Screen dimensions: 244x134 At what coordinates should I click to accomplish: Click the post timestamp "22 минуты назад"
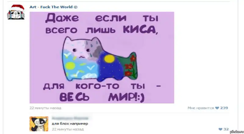45,108
